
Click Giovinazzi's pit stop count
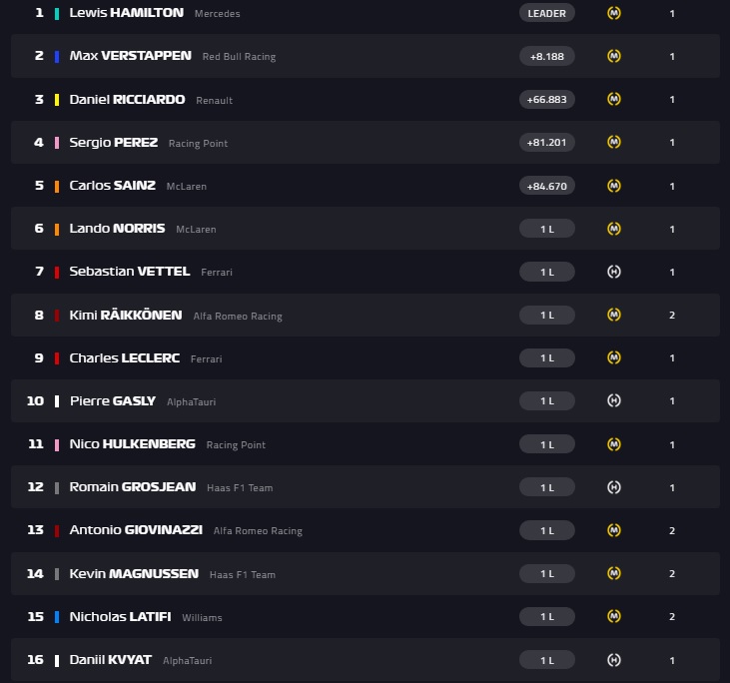(672, 530)
